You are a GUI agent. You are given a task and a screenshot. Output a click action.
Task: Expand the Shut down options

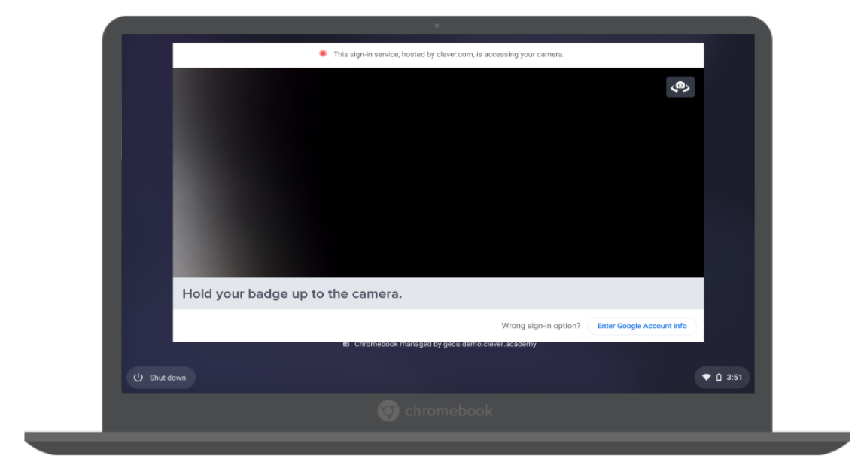[161, 377]
